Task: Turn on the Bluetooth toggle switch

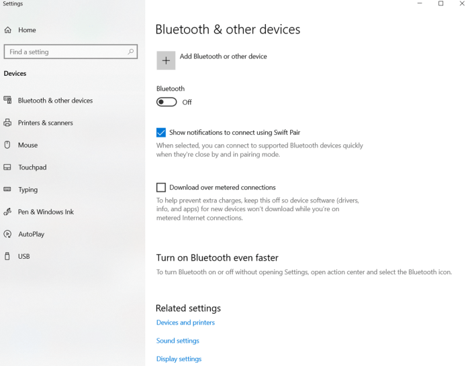Action: 167,102
